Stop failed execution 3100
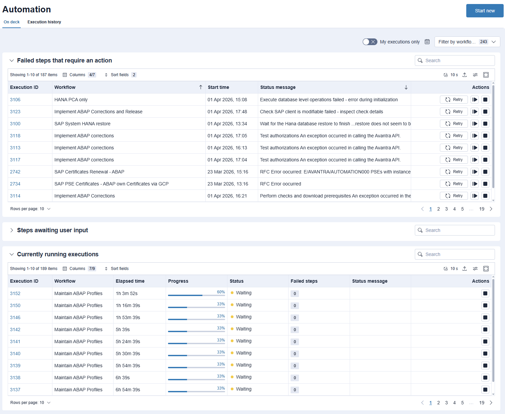The height and width of the screenshot is (414, 505). [485, 124]
